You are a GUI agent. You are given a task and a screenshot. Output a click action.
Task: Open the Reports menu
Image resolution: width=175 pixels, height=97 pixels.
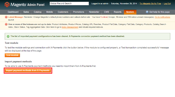pyautogui.click(x=118, y=12)
